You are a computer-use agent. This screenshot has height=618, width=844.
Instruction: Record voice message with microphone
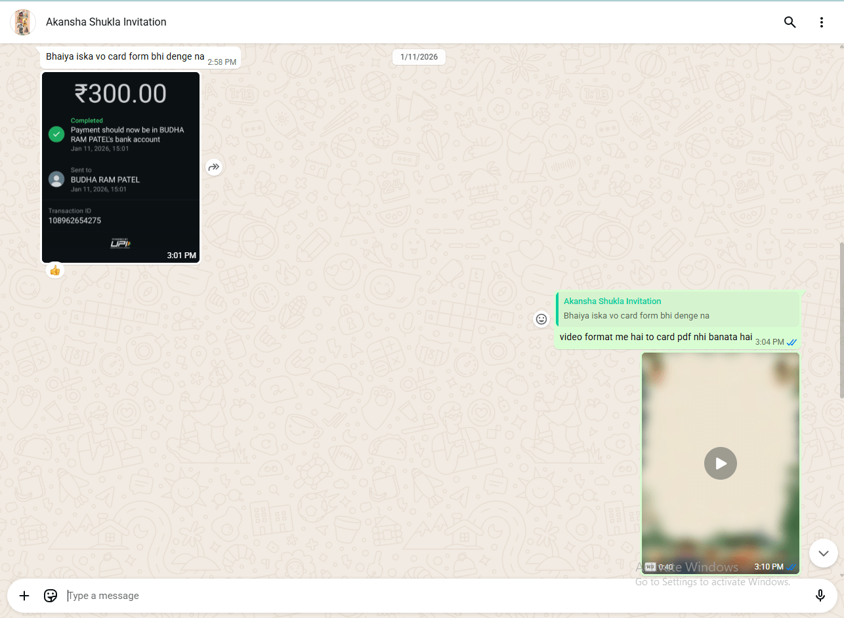tap(820, 596)
